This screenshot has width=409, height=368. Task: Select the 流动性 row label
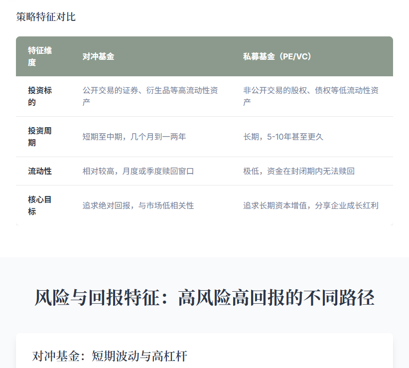pyautogui.click(x=40, y=171)
